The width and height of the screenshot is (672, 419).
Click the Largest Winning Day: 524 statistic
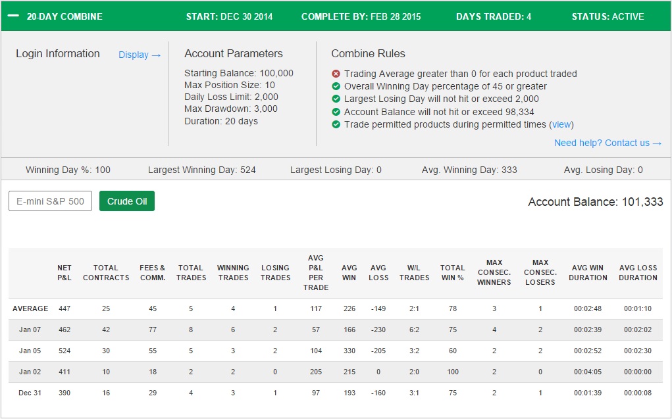click(x=202, y=170)
